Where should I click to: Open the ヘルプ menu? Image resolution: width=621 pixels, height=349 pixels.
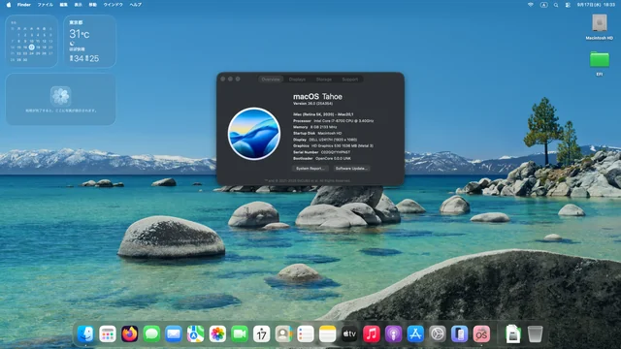tap(136, 5)
